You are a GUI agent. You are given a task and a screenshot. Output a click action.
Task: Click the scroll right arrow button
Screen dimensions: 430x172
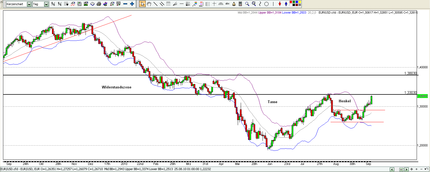pos(406,169)
